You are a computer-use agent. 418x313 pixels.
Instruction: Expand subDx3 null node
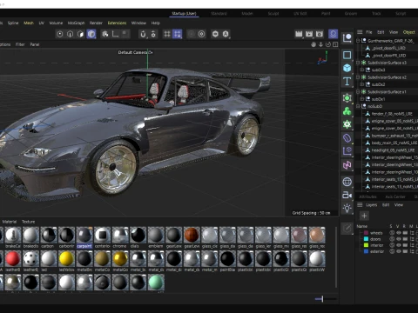tap(362, 70)
